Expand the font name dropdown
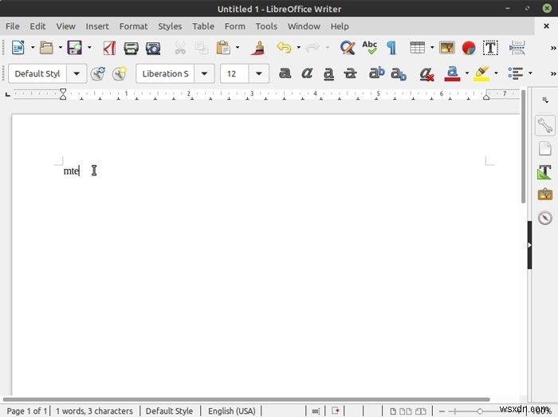 point(204,73)
